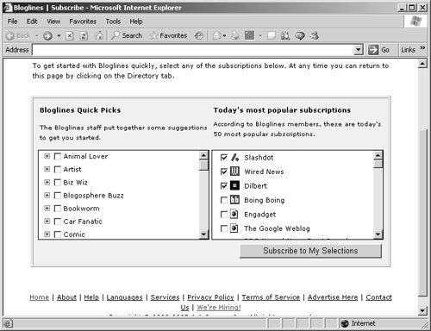The image size is (431, 331).
Task: Check the Boing Boing checkbox
Action: pyautogui.click(x=224, y=200)
